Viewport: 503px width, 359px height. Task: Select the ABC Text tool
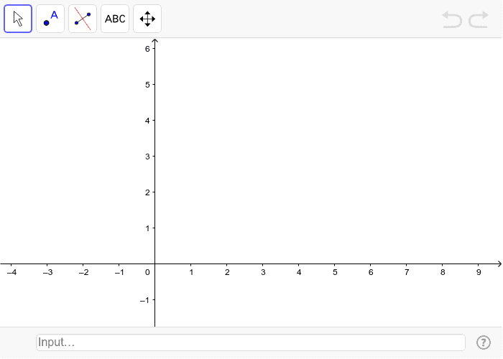[115, 19]
